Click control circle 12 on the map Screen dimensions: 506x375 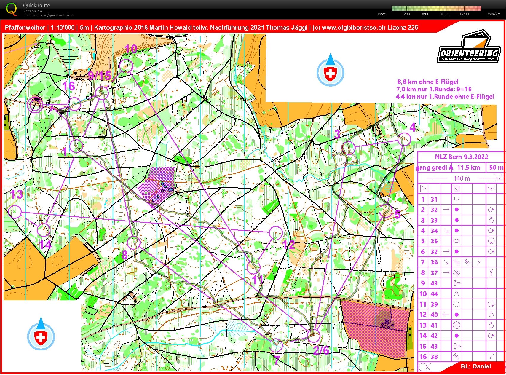tap(276, 232)
